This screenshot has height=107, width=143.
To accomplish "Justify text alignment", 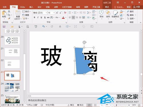I will click(80, 17).
